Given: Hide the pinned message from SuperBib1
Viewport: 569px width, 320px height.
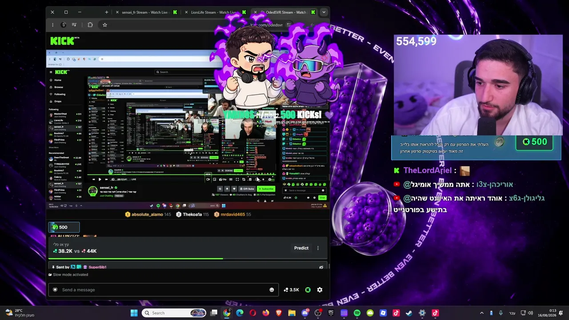Looking at the screenshot, I should tap(321, 267).
